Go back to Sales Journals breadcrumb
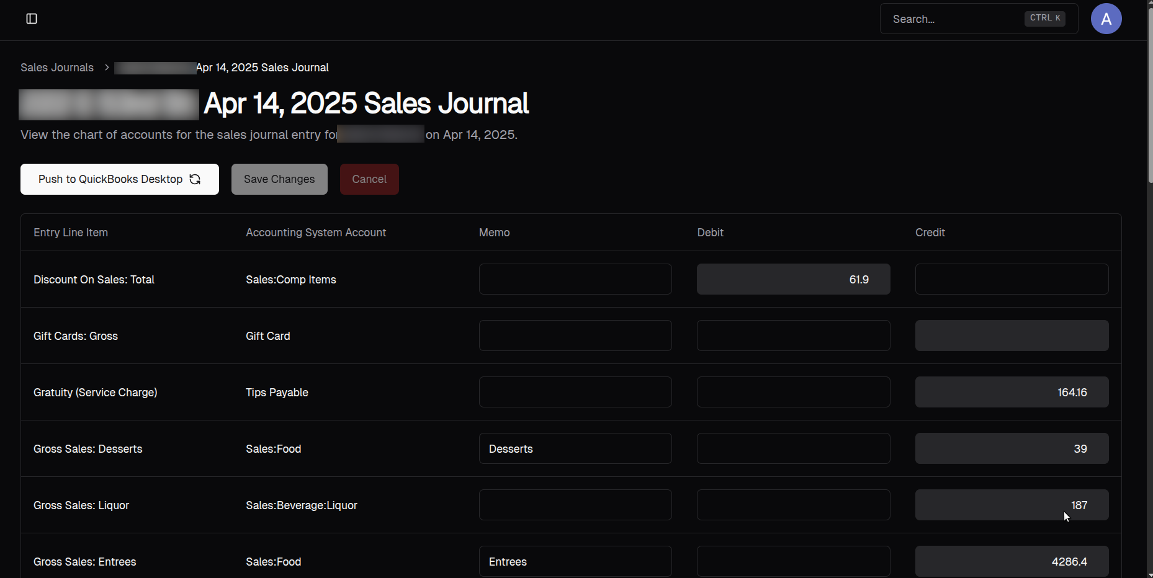The height and width of the screenshot is (578, 1153). click(57, 68)
